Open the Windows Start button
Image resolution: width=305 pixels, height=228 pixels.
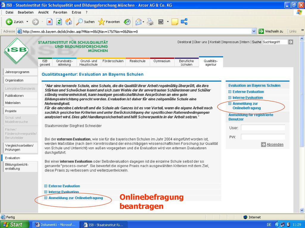click(x=15, y=224)
